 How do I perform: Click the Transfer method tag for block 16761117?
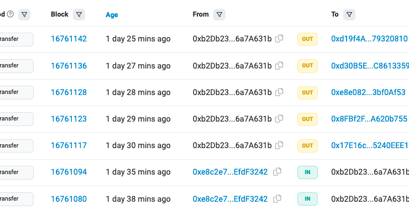[x=17, y=146]
